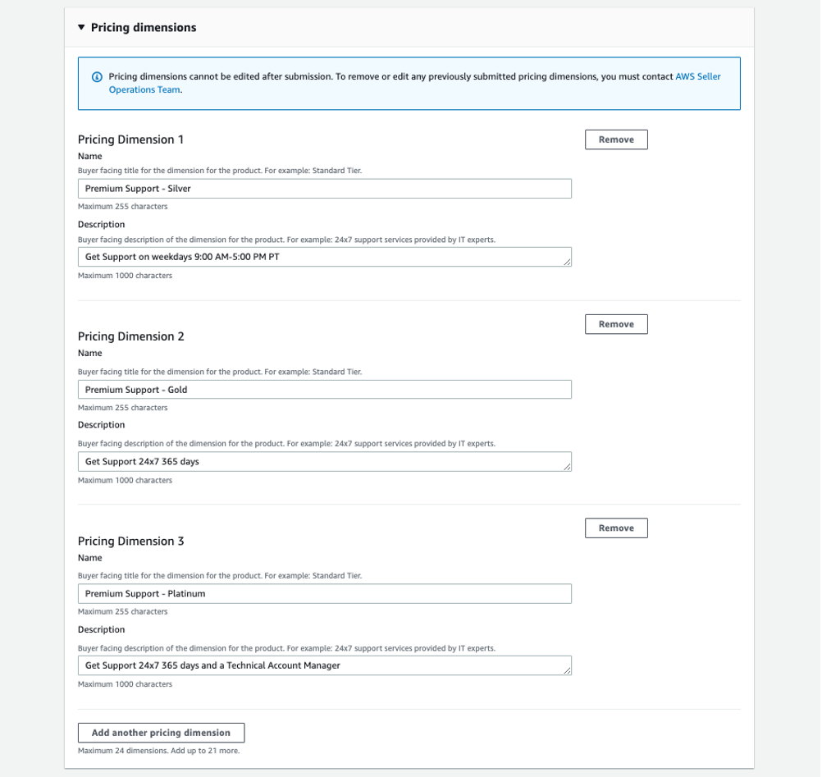Viewport: 822px width, 777px height.
Task: Open the AWS Seller Operations Team link
Action: pyautogui.click(x=697, y=76)
